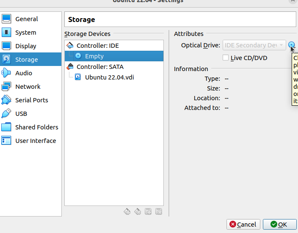Select the Empty optical drive entry
Screen dimensions: 298x233
[114, 56]
